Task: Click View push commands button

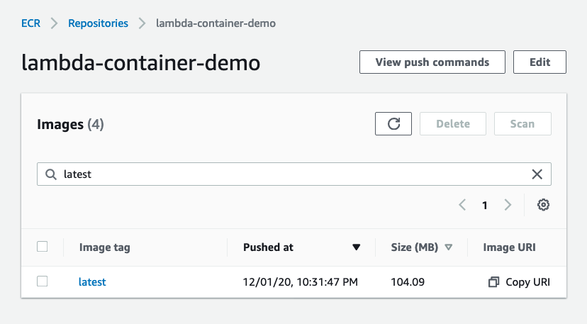Action: coord(432,62)
